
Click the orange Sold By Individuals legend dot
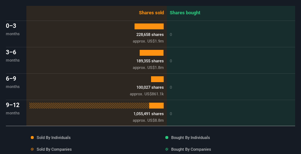32,137
